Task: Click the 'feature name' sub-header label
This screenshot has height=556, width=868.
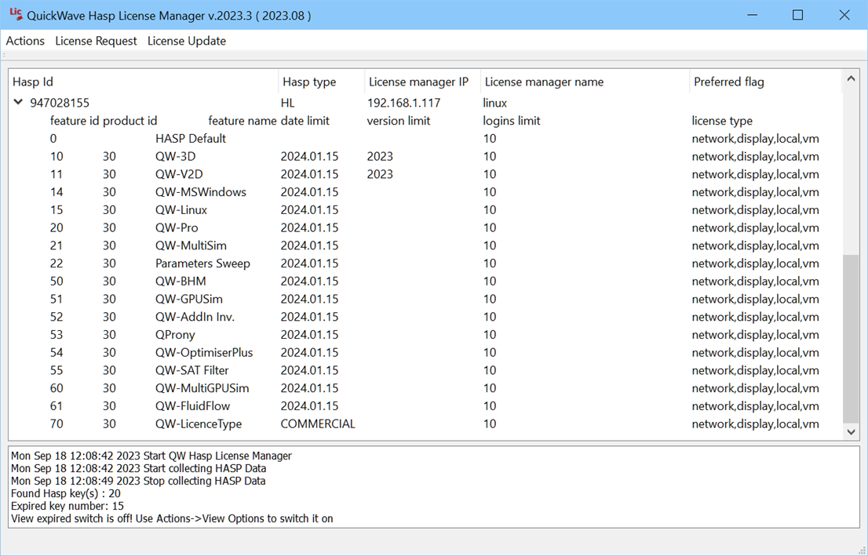Action: tap(242, 121)
